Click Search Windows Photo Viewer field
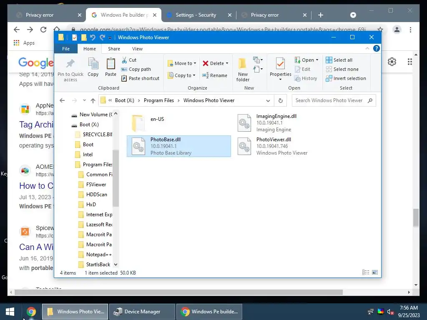Viewport: 427px width, 320px height. pyautogui.click(x=334, y=100)
